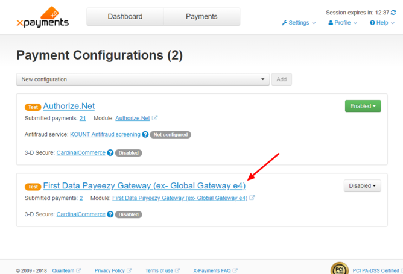Click the PCI PA-DSS certified badge
Viewport: 403px width, 274px height.
coord(340,269)
